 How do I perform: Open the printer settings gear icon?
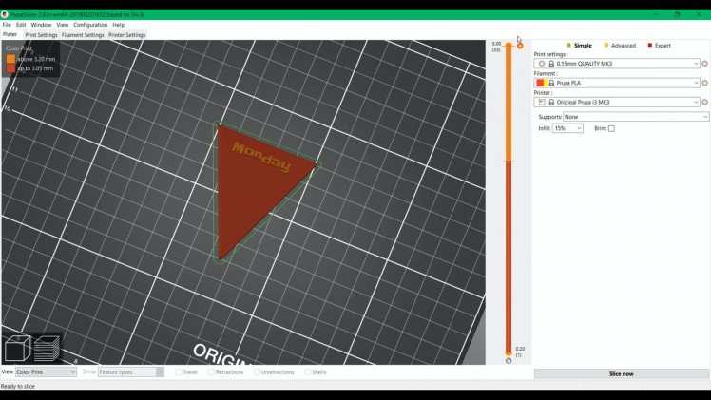coord(704,103)
